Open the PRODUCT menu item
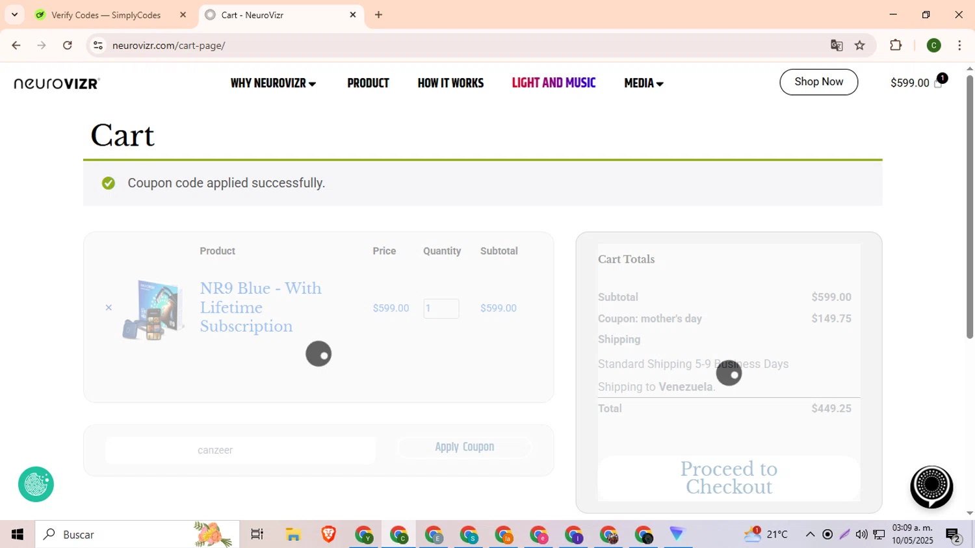Screen dimensions: 975x548 pyautogui.click(x=368, y=83)
